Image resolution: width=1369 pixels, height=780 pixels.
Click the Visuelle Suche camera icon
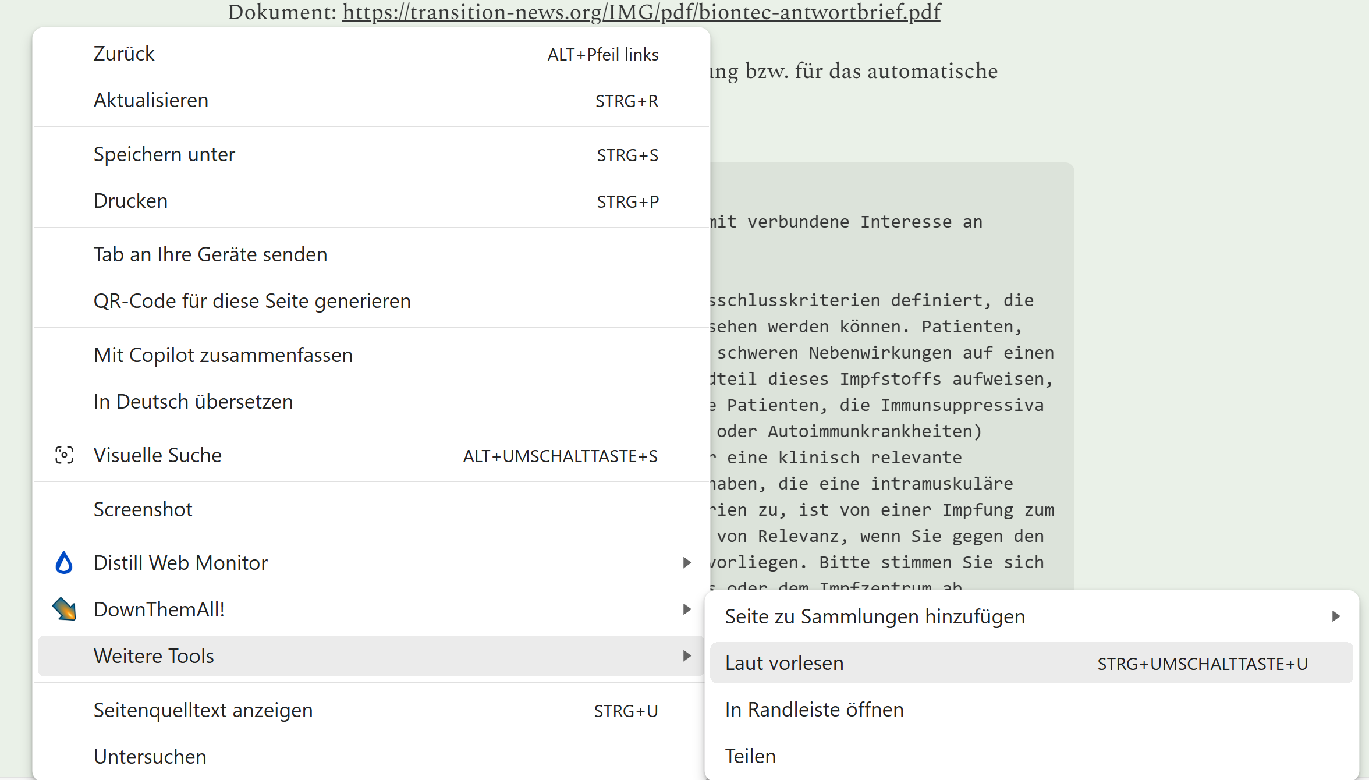pos(64,455)
